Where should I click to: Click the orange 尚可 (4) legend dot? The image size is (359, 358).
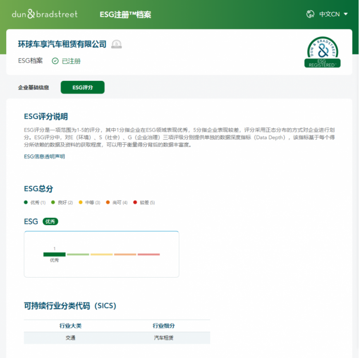click(108, 202)
